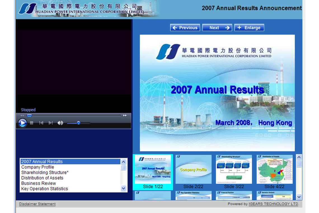Fast forward the video using the seek-forward arrows

pos(125,115)
